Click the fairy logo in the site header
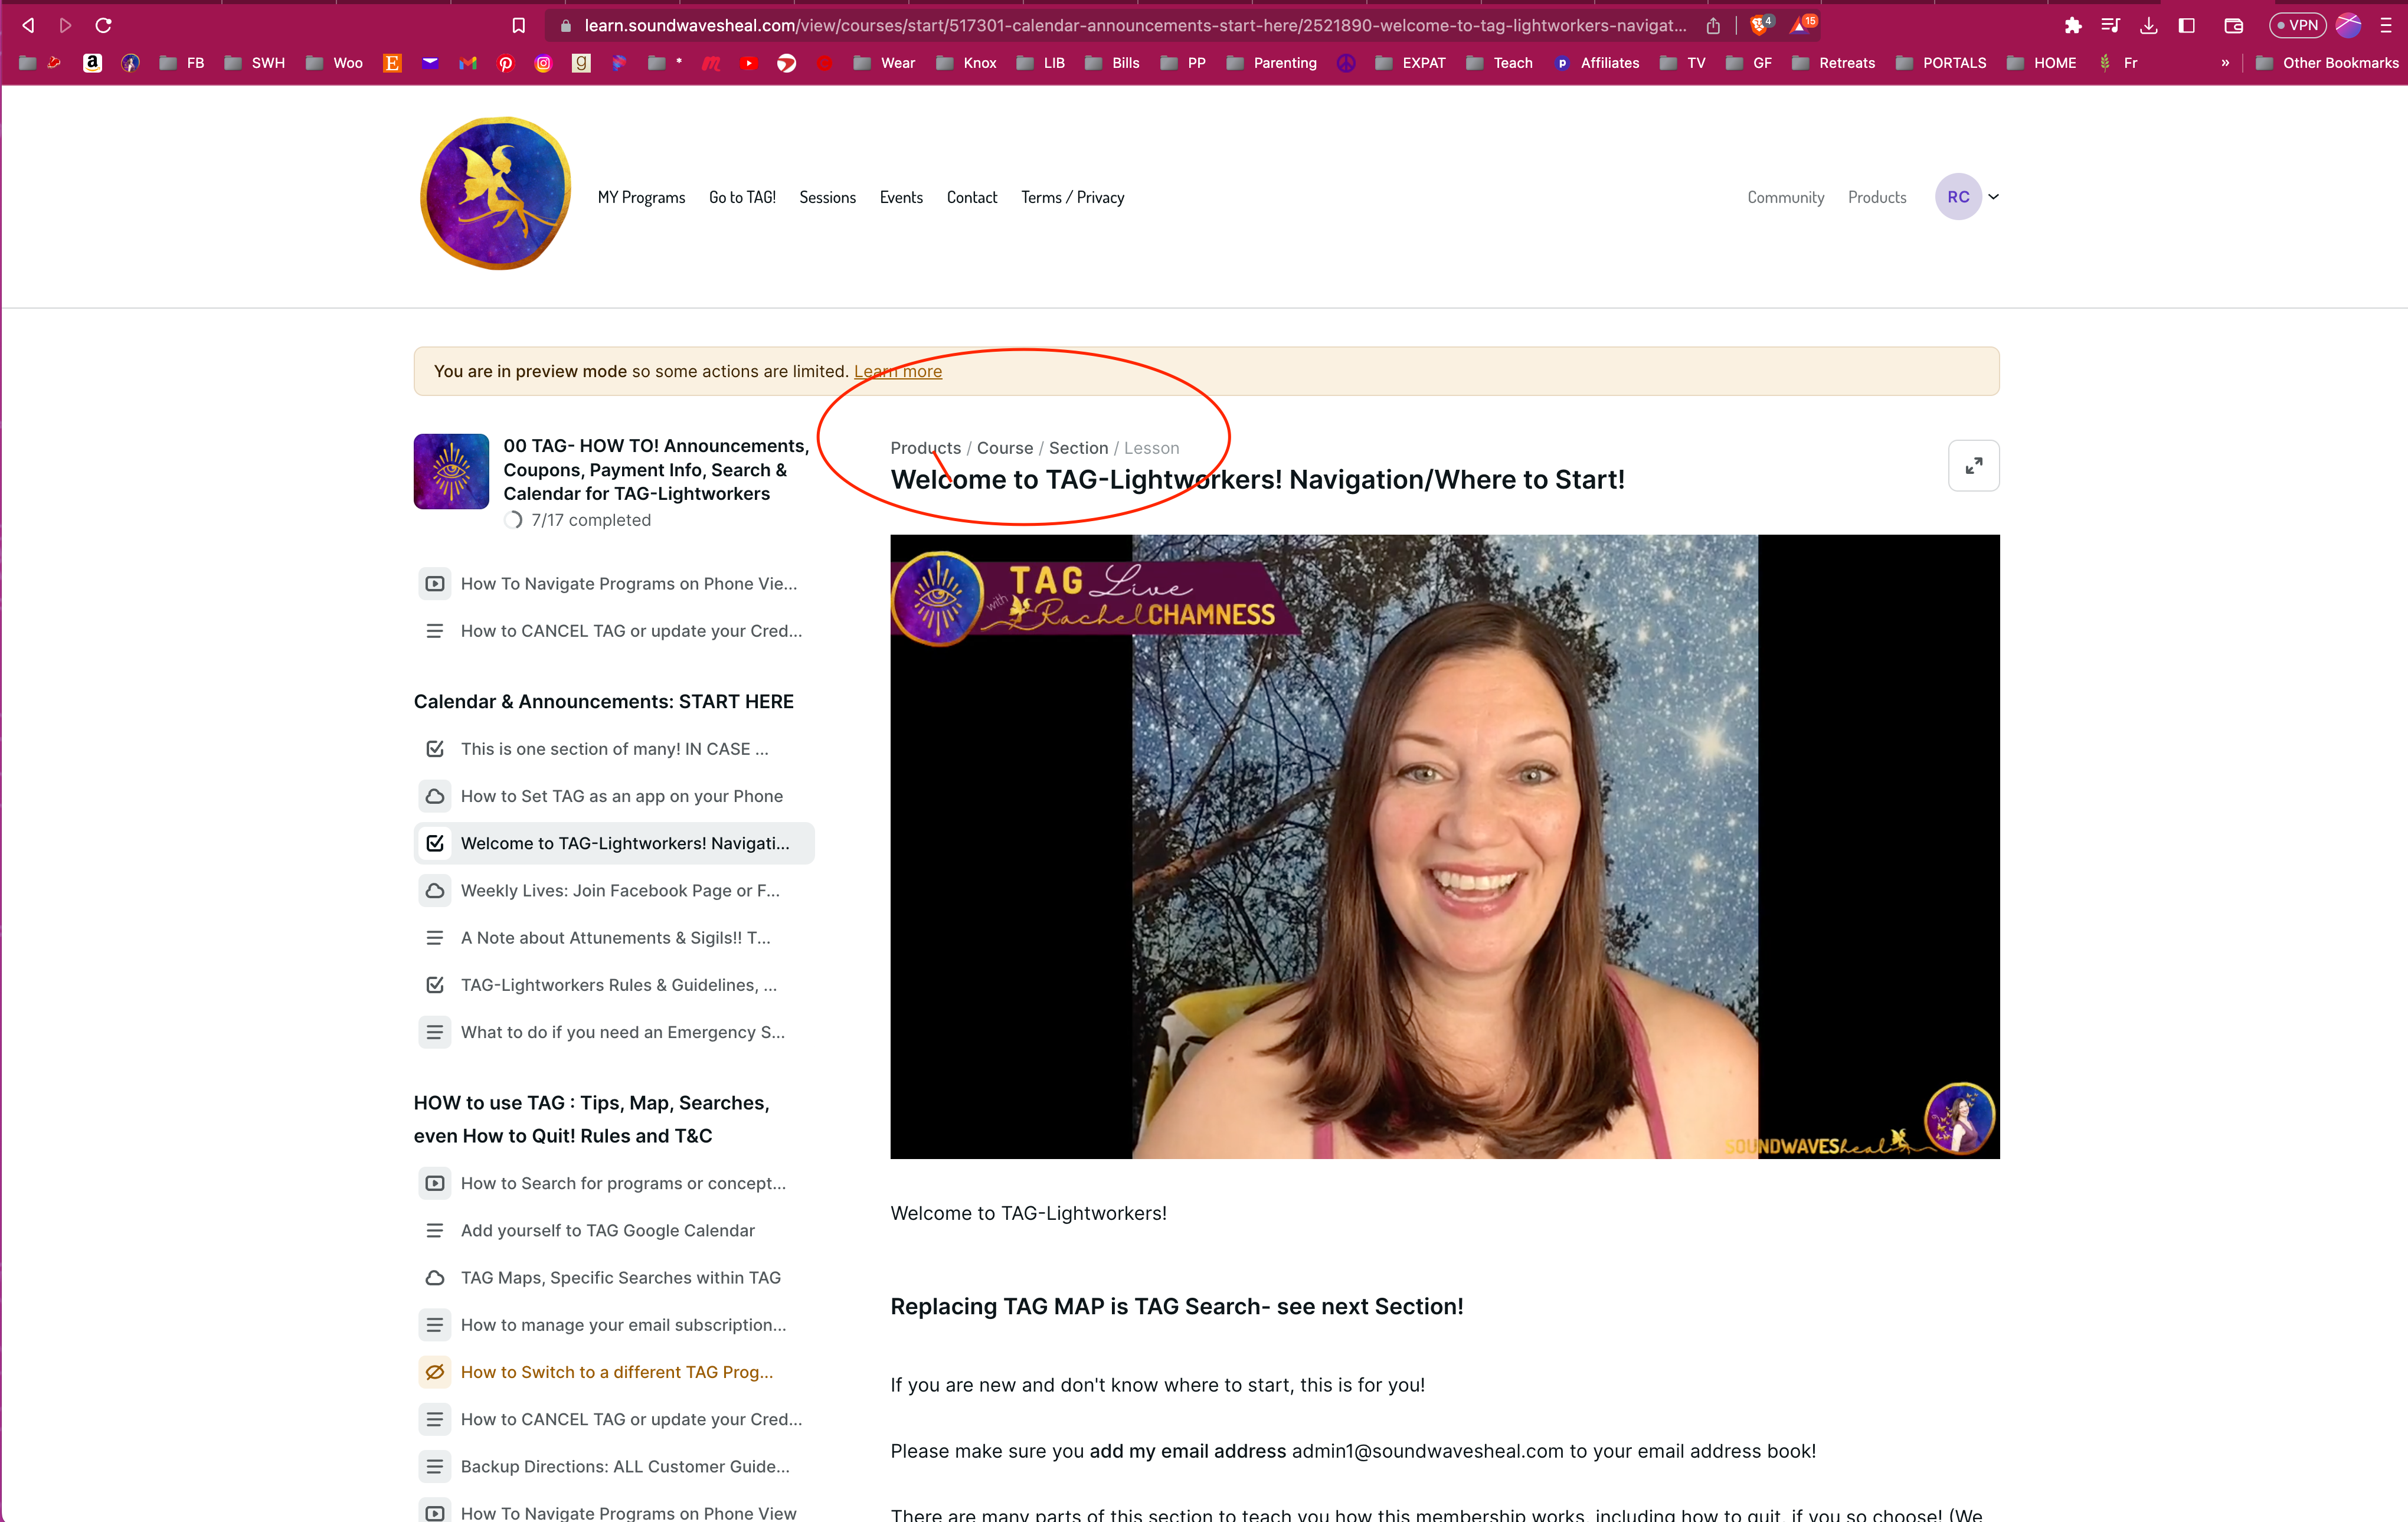 click(x=496, y=194)
